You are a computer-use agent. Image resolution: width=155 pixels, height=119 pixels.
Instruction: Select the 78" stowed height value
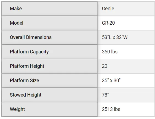tap(105, 95)
